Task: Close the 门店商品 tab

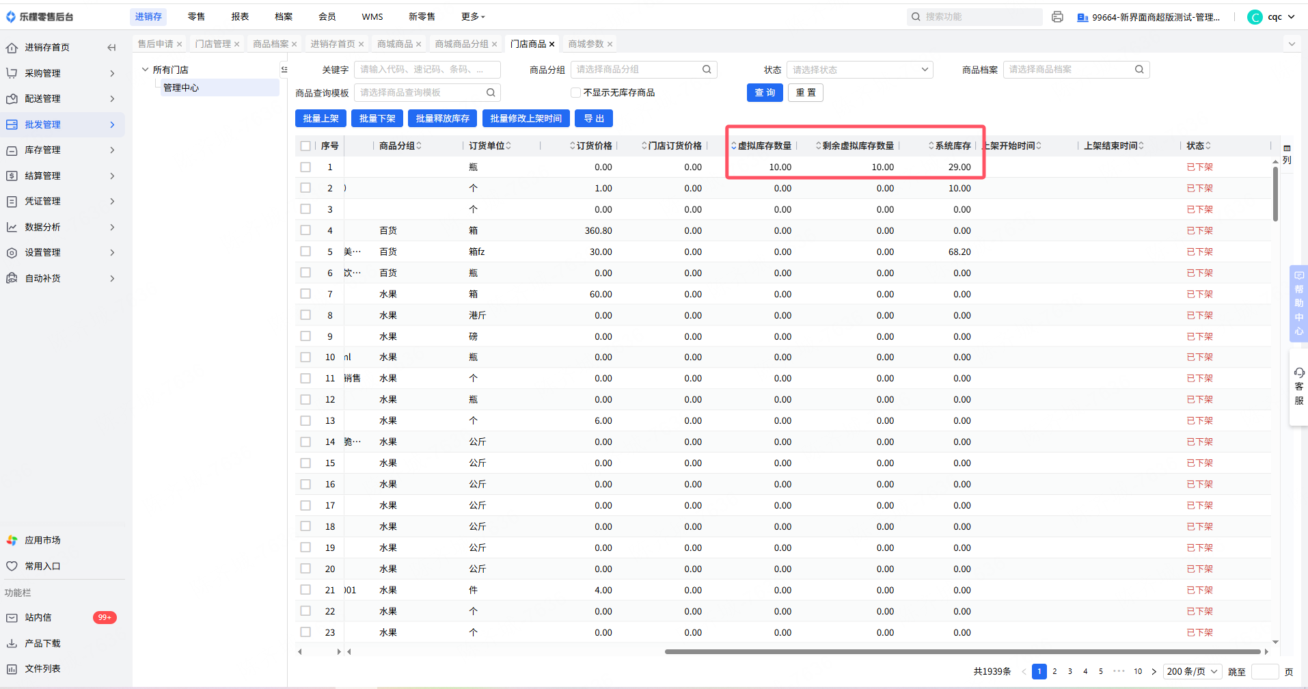Action: pyautogui.click(x=552, y=44)
